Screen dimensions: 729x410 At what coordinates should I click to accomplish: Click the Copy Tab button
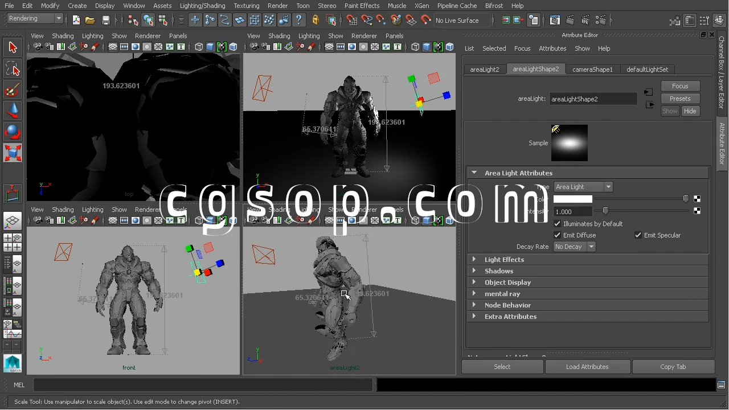(x=673, y=367)
